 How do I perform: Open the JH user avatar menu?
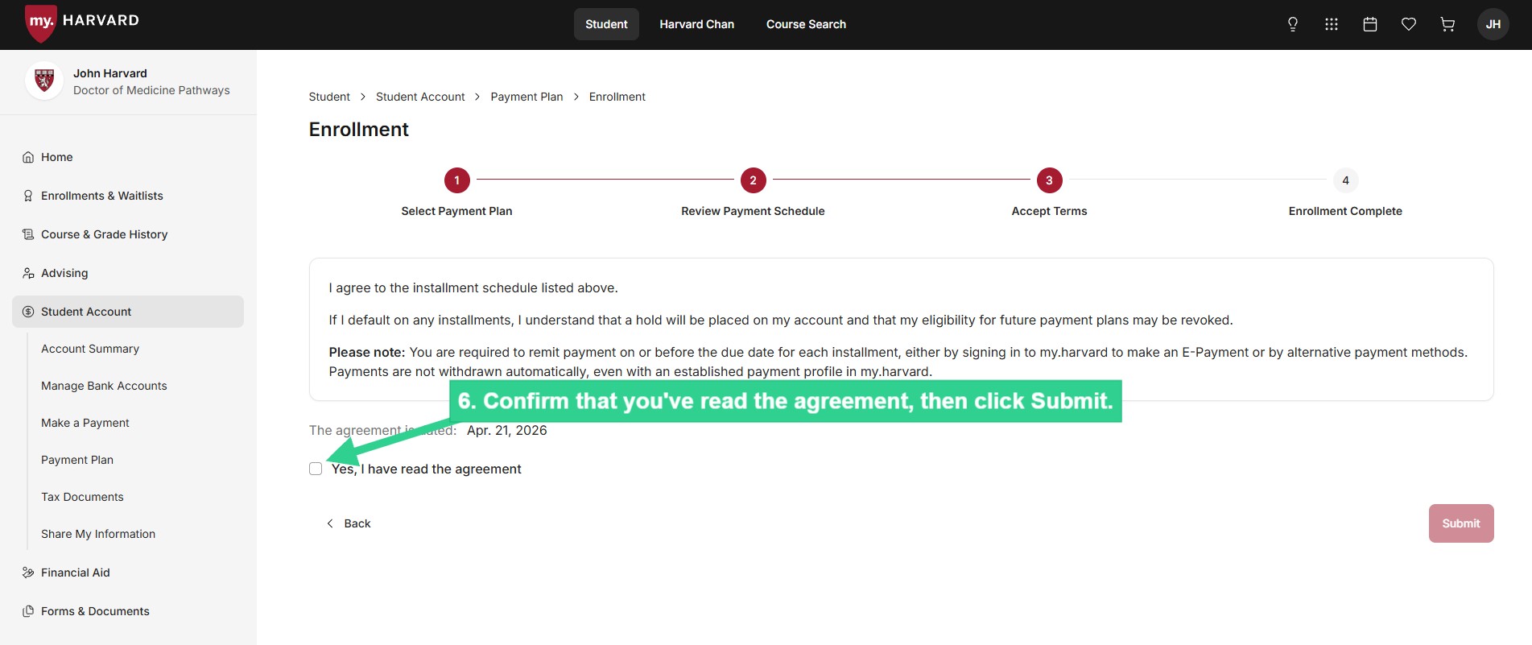(1493, 24)
